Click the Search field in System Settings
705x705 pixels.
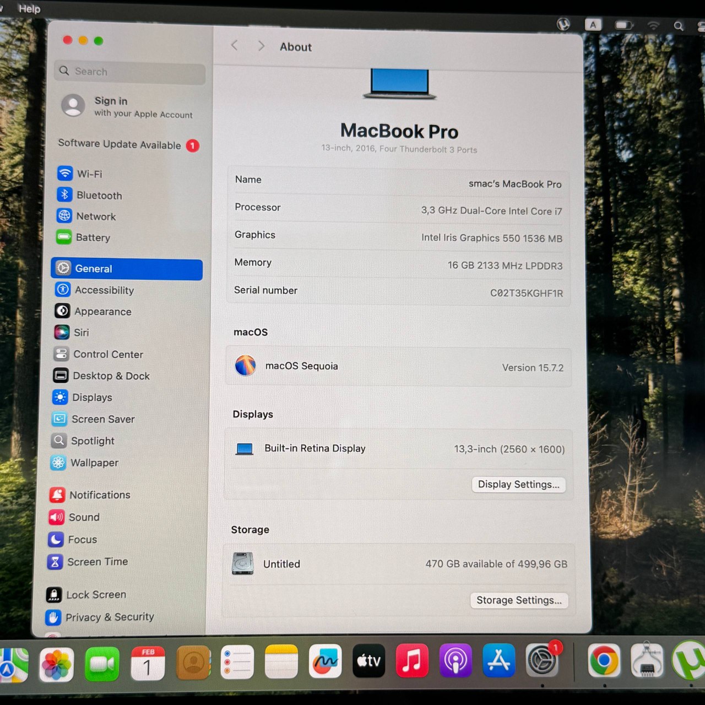(129, 72)
